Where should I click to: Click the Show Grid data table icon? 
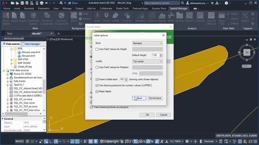222,19
